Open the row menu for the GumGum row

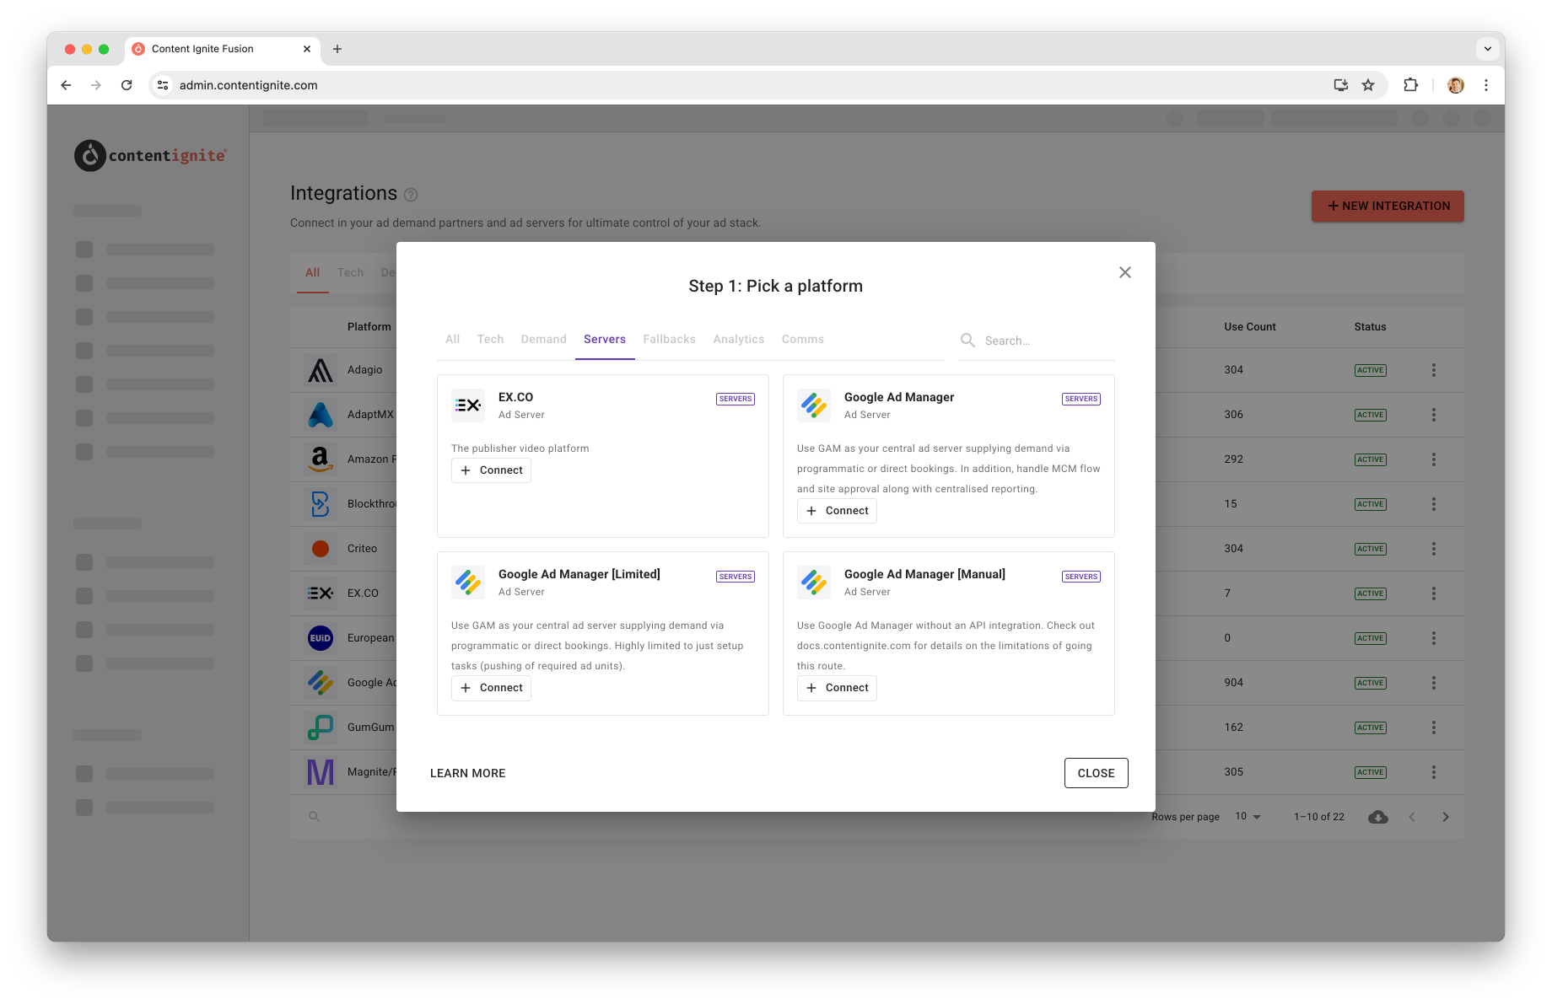coord(1434,727)
